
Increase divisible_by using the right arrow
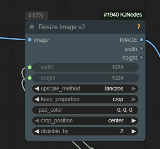tap(134, 131)
